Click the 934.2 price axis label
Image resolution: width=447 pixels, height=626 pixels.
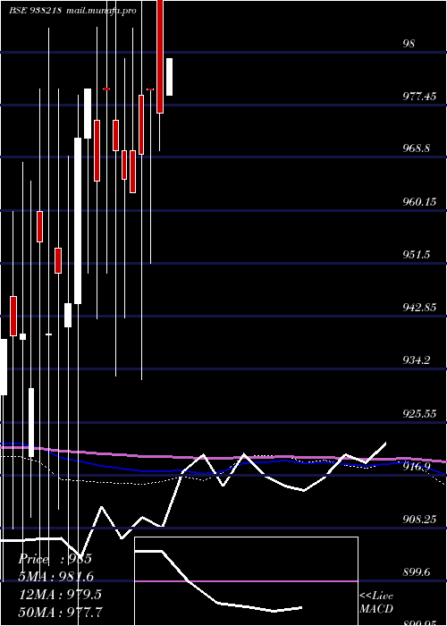pos(416,360)
